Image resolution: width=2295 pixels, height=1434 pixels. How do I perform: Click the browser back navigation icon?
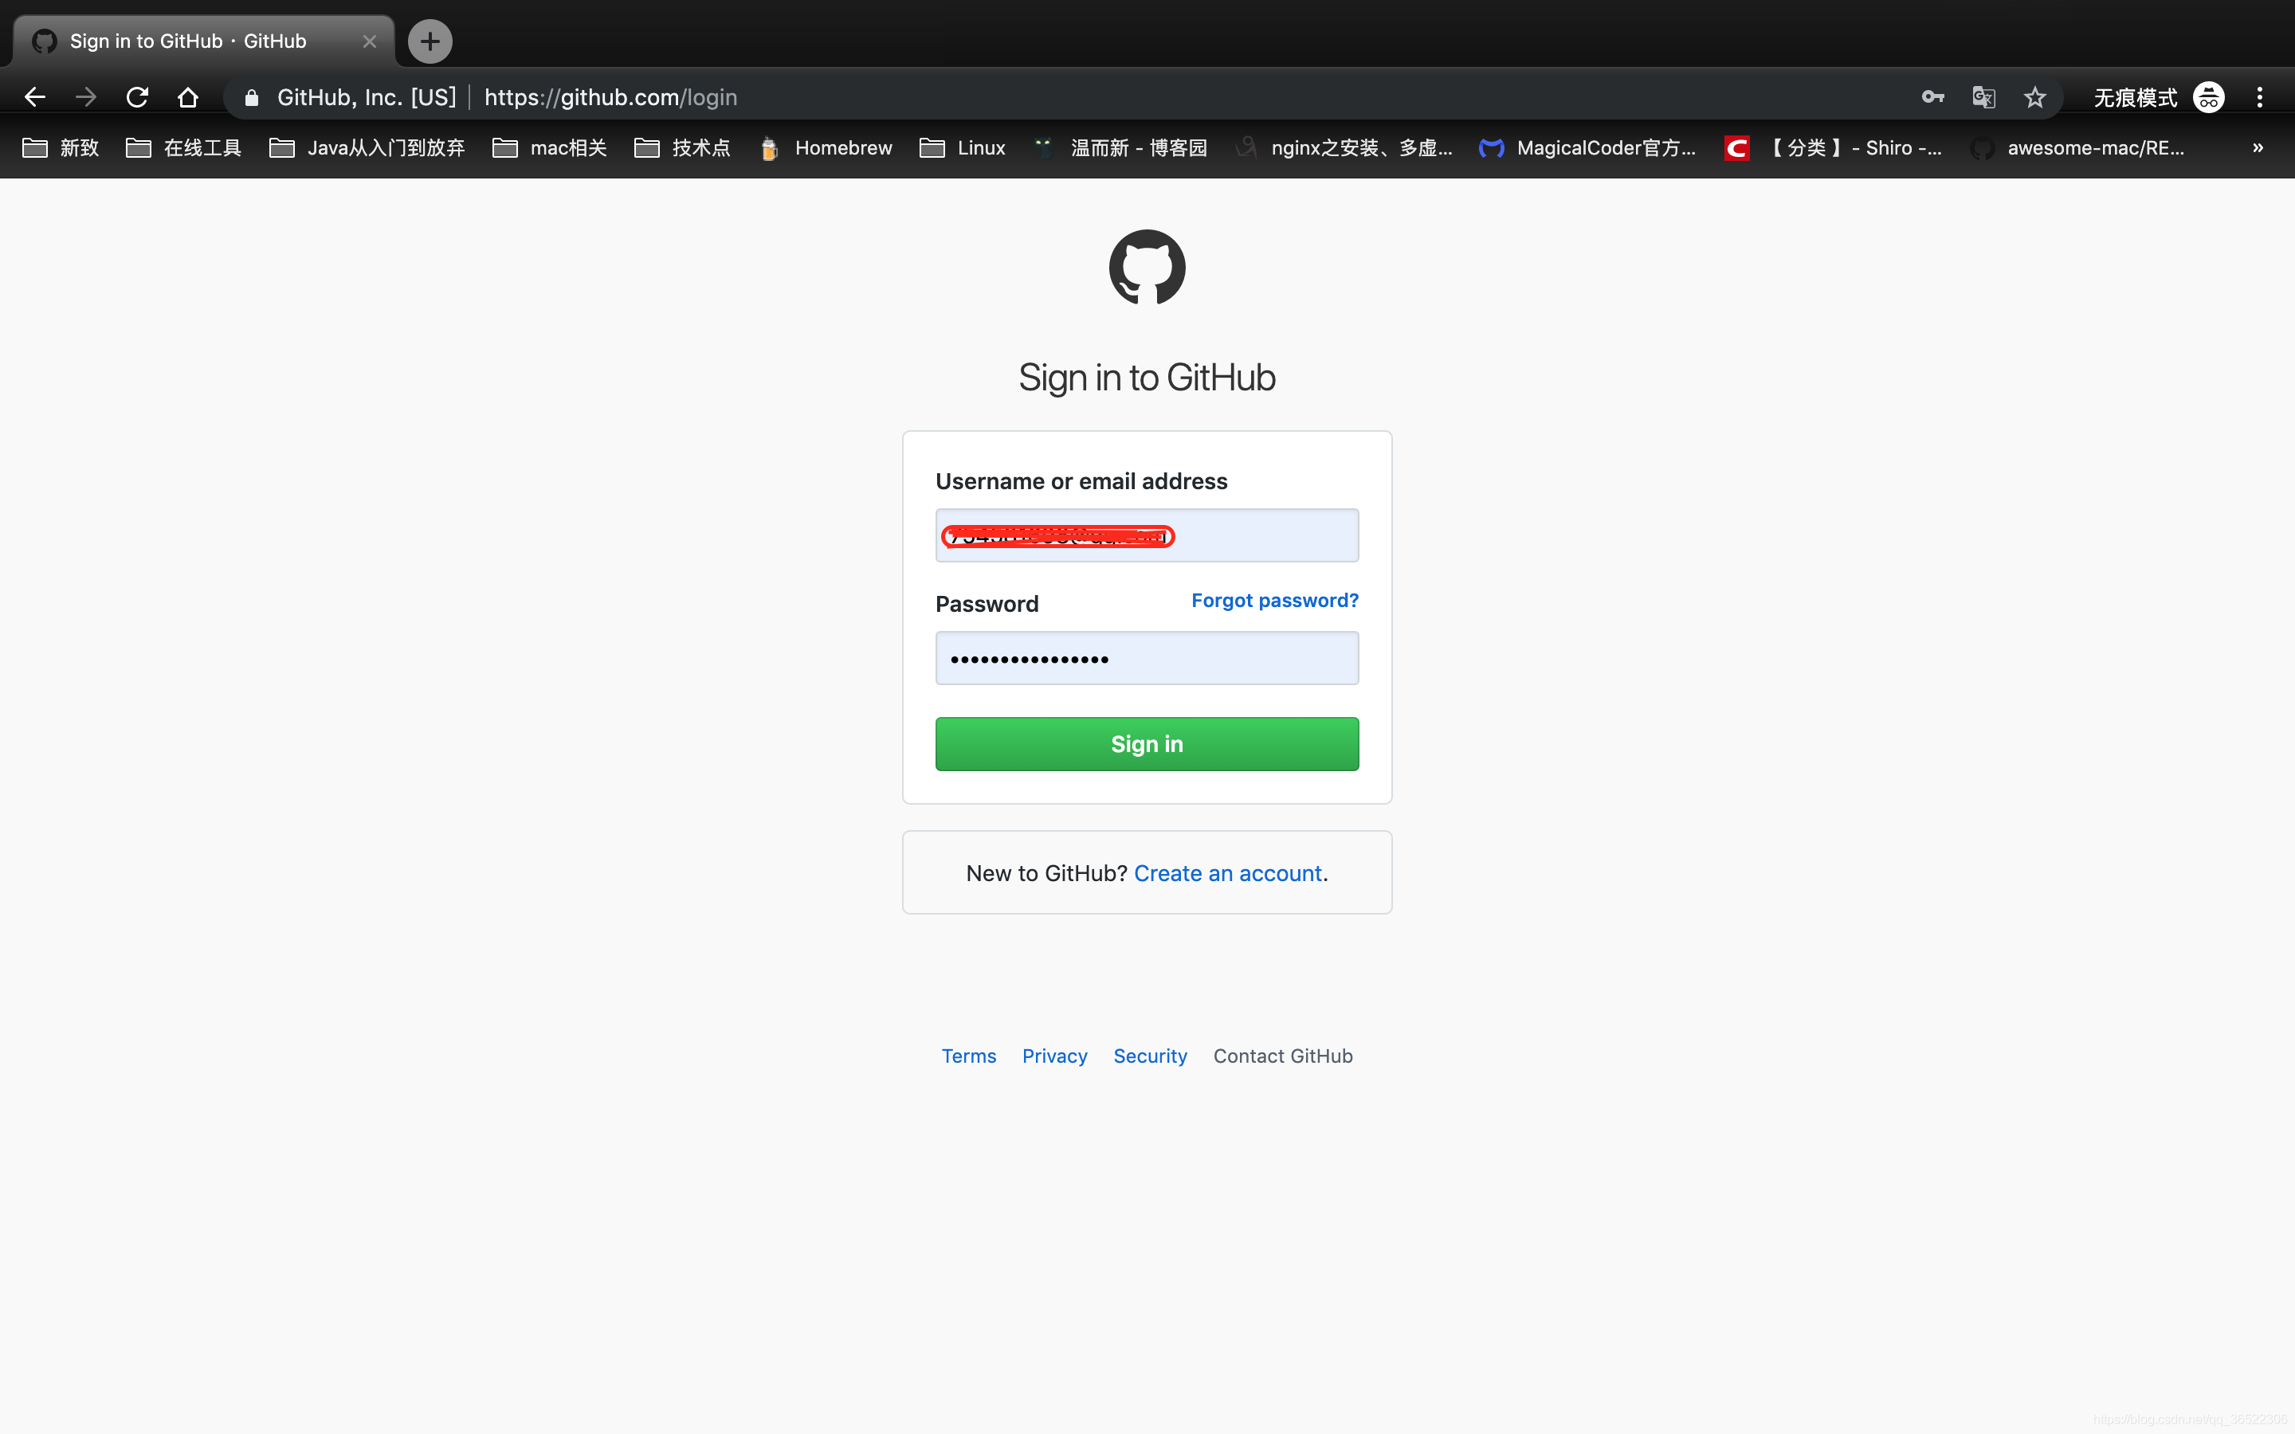pos(33,96)
